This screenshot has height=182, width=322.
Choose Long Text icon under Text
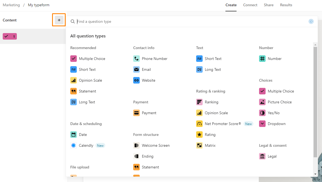point(199,69)
